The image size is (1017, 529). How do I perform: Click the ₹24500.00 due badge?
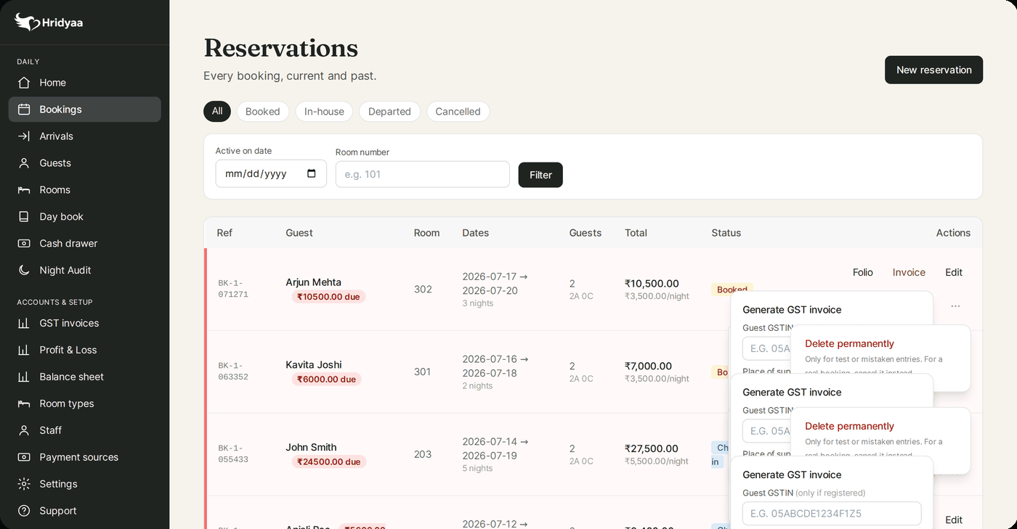(328, 462)
